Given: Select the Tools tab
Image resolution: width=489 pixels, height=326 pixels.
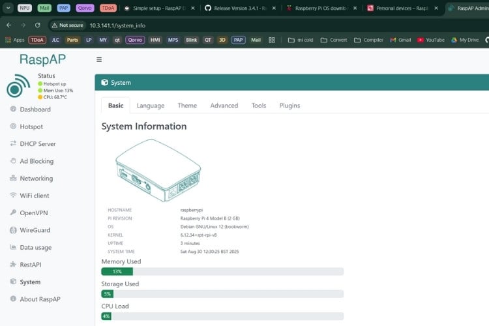Looking at the screenshot, I should 259,106.
